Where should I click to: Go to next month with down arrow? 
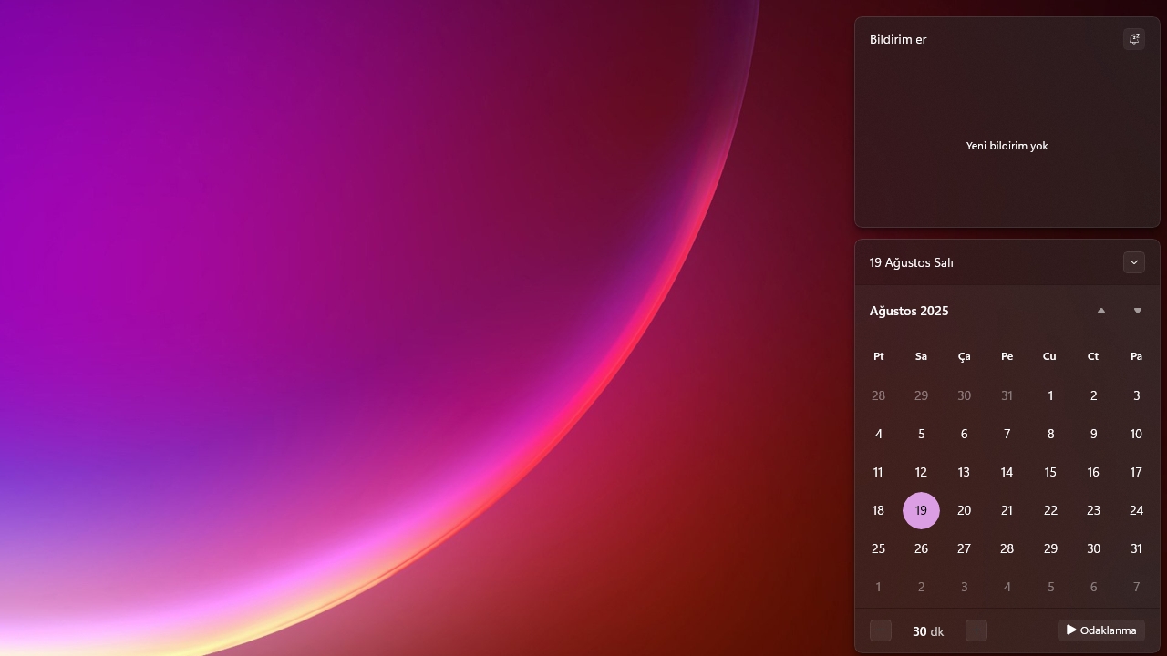[1137, 311]
